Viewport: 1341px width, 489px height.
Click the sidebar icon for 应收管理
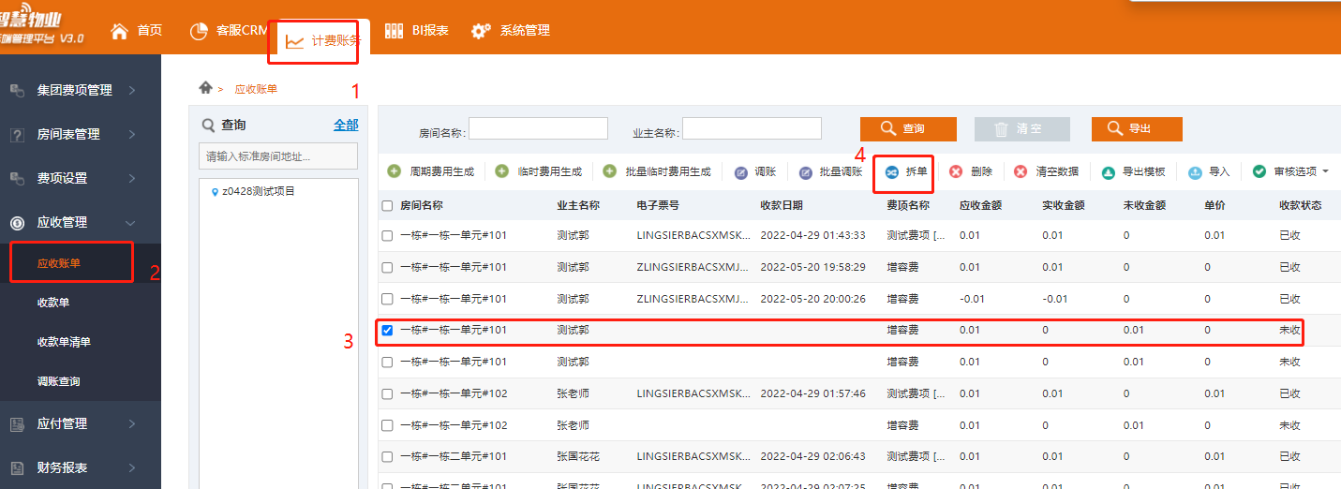[17, 222]
